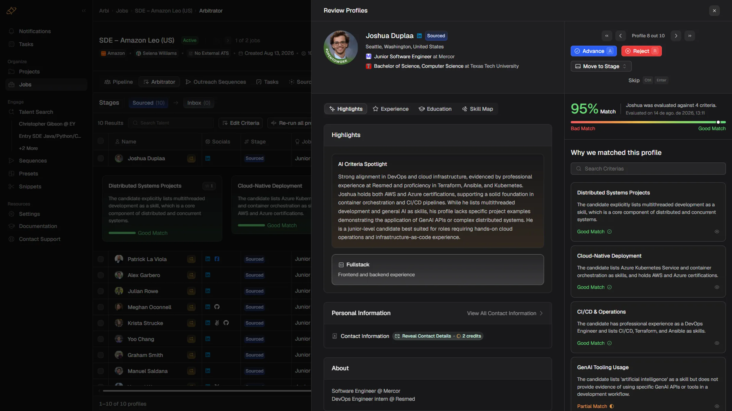This screenshot has width=732, height=411.
Task: Select the Joshua Duplaa row checkbox
Action: 101,158
